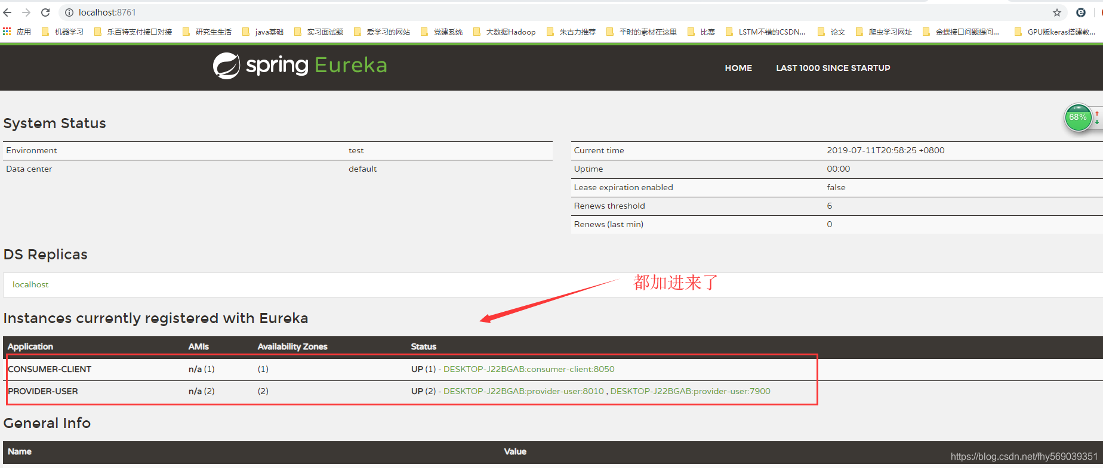1103x468 pixels.
Task: Click the current time value 2019-07-11T20:58:25 +0800
Action: click(x=886, y=150)
